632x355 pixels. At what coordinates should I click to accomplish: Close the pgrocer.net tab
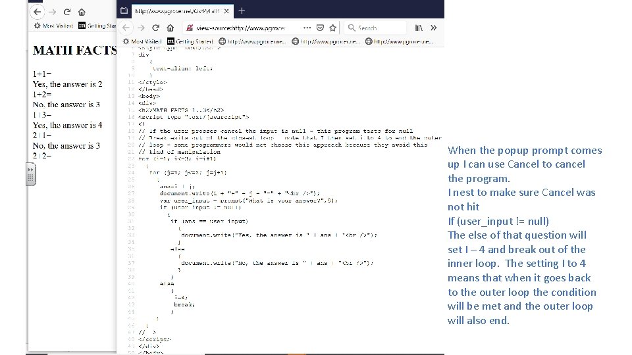tap(226, 11)
